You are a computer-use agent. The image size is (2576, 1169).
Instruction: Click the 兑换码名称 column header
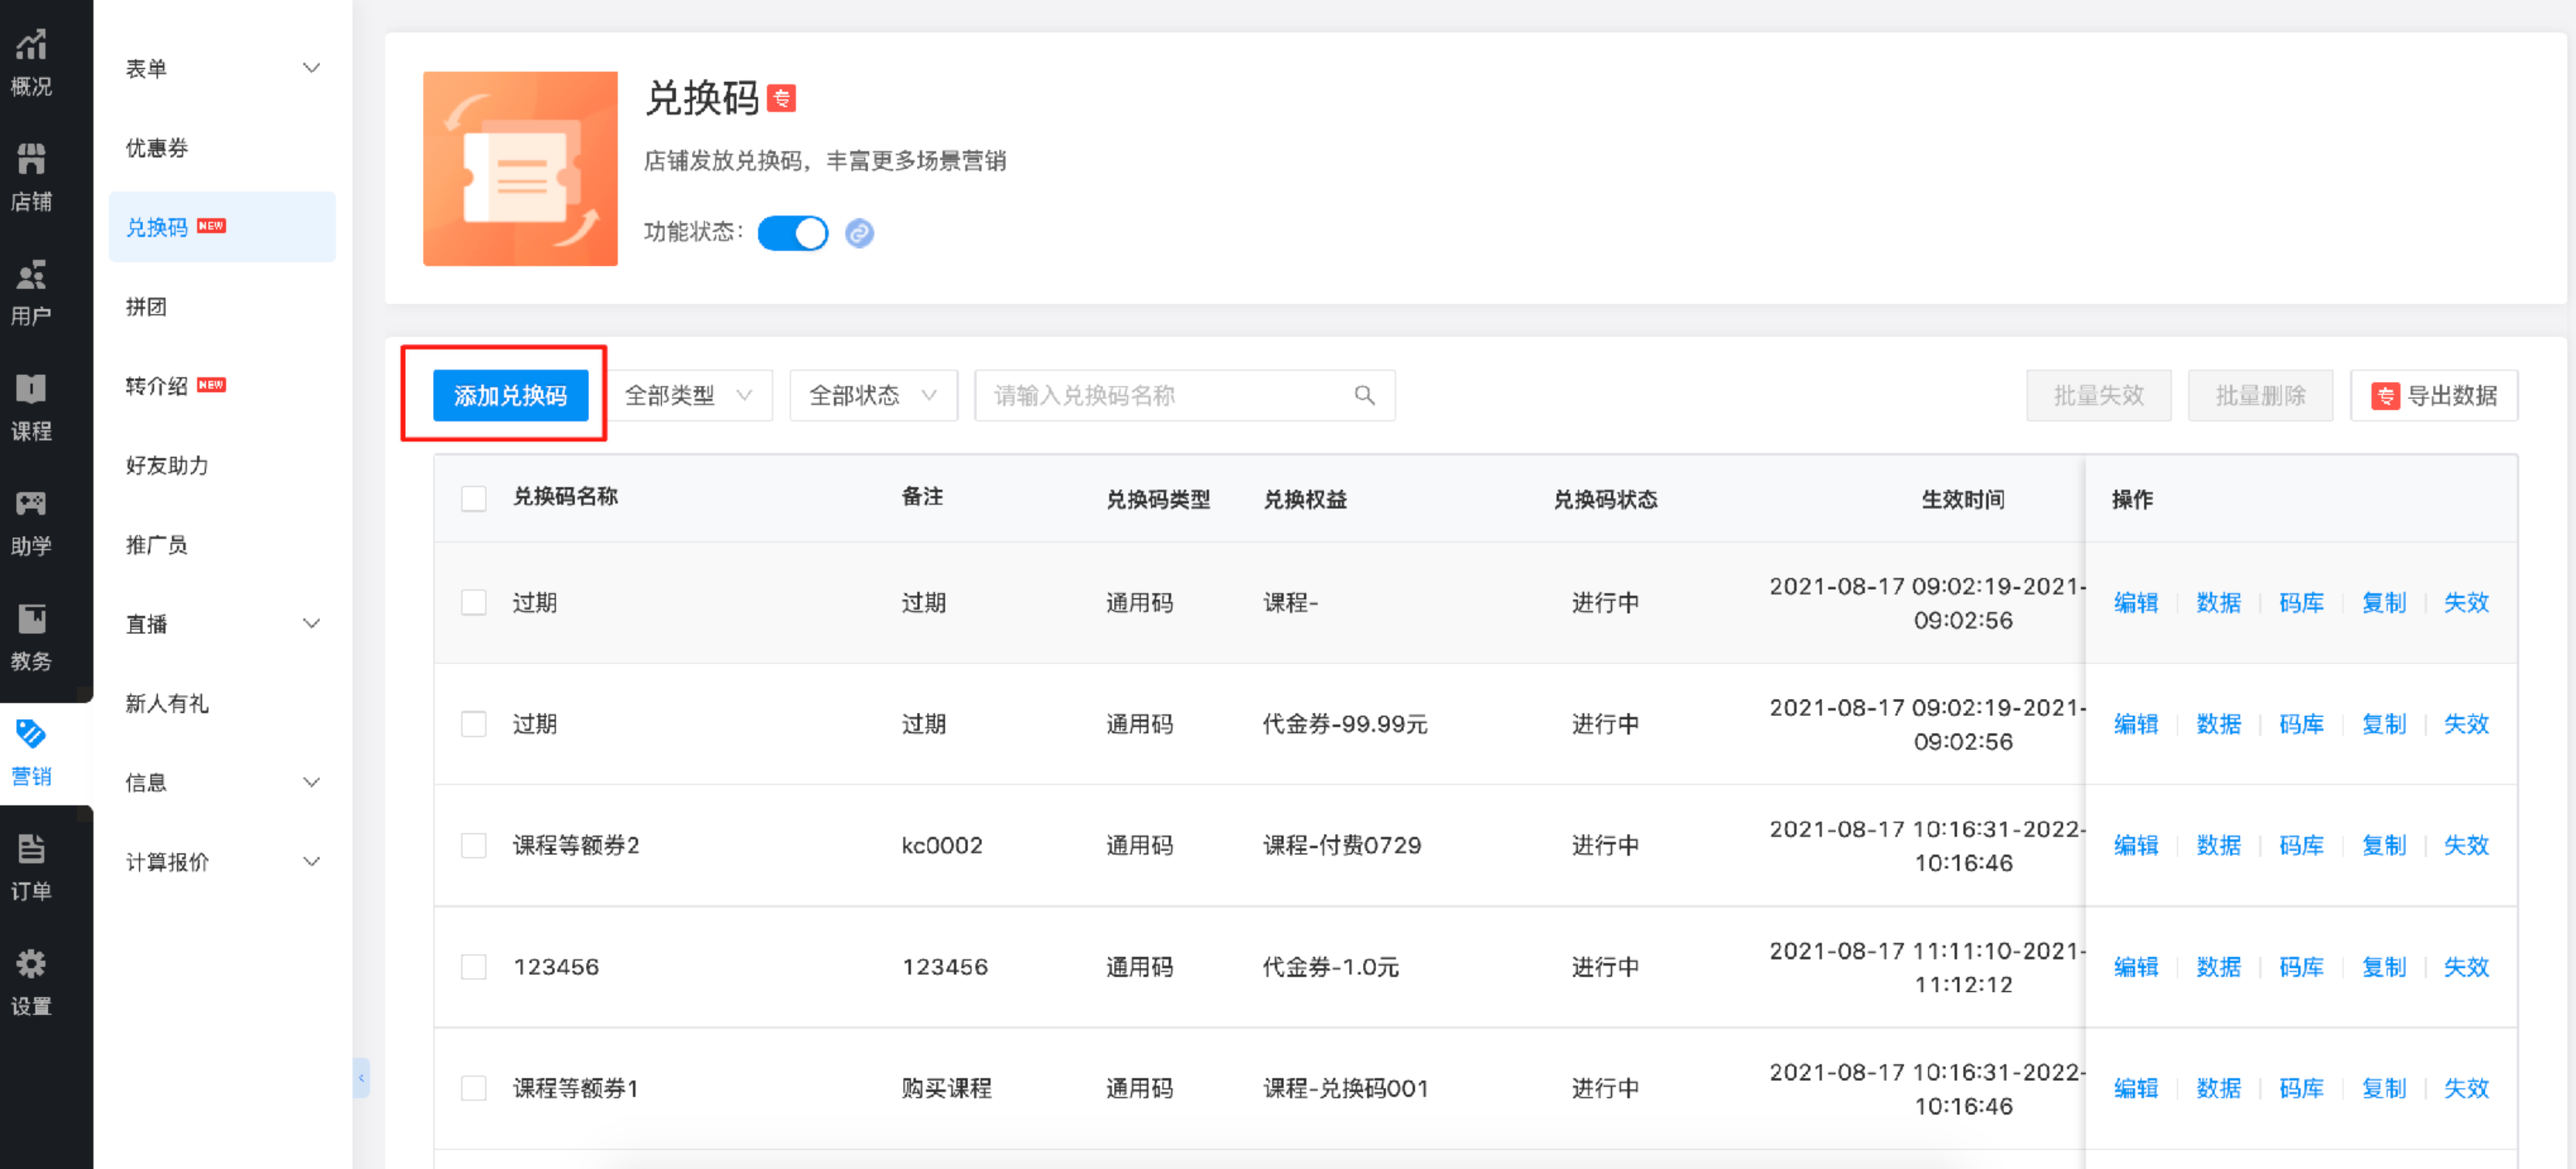point(565,497)
